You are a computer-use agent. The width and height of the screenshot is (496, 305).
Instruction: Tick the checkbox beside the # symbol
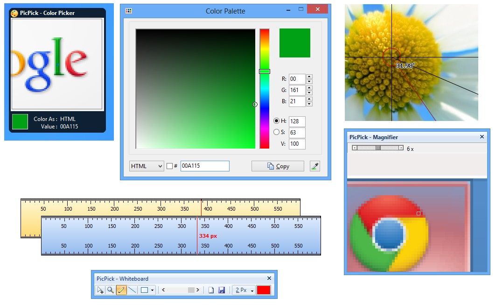click(169, 166)
